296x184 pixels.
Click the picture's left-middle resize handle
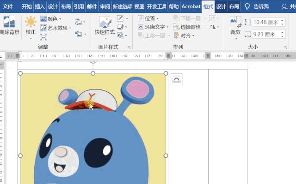click(x=20, y=155)
